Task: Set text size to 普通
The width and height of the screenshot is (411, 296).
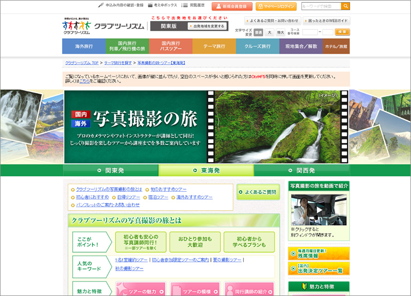Action: [x=259, y=32]
